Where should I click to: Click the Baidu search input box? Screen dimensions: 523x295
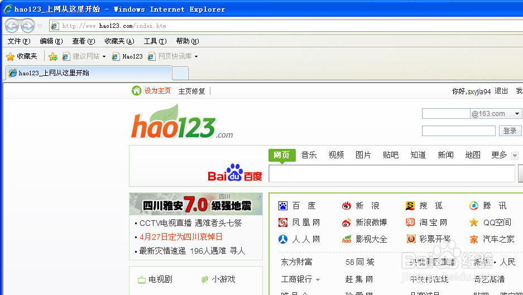pos(392,173)
